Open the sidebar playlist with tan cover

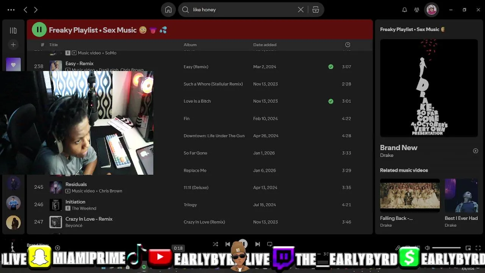[13, 223]
